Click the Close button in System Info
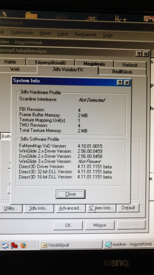Image resolution: width=154 pixels, height=275 pixels. [x=70, y=194]
